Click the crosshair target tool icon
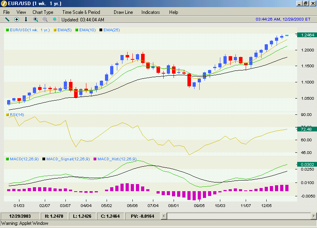 click(x=17, y=19)
